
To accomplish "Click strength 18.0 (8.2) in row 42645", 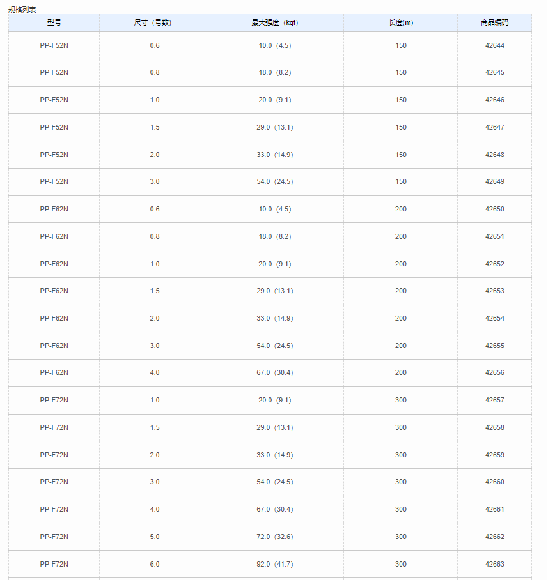I will 275,73.
